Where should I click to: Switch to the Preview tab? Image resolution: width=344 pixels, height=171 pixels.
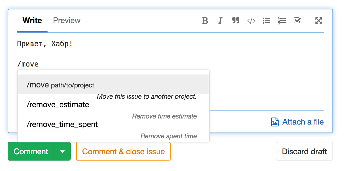point(66,20)
